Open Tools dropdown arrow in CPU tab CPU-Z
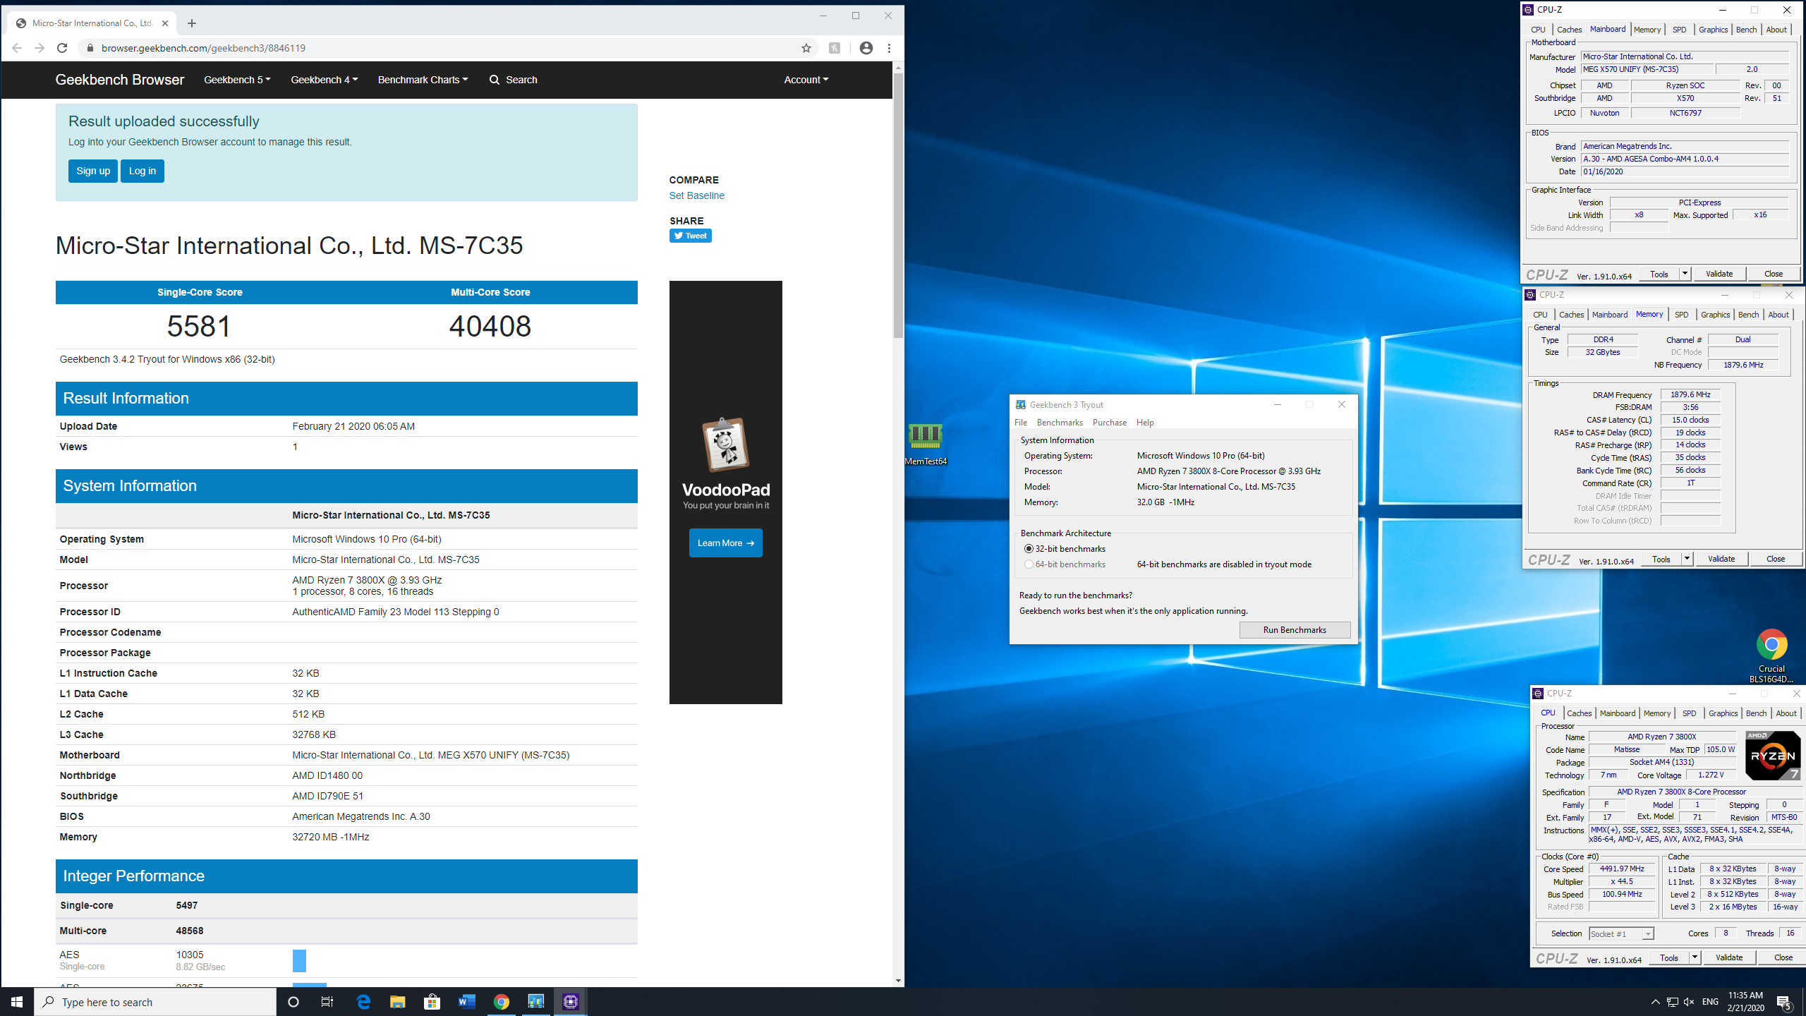Screen dimensions: 1806x1016 point(1695,957)
